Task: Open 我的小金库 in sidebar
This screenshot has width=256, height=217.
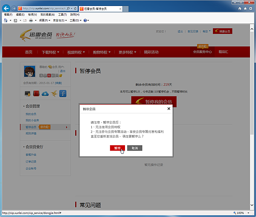Action: [32, 120]
